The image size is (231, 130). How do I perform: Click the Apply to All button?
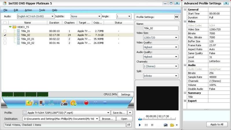(x=217, y=125)
